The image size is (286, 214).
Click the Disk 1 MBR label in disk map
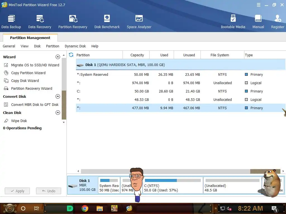coord(83,185)
